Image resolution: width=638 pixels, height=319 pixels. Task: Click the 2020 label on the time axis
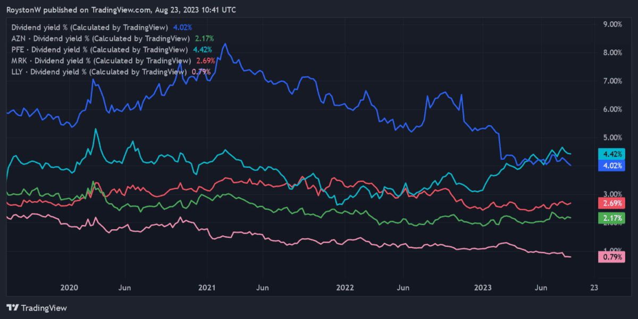[69, 287]
